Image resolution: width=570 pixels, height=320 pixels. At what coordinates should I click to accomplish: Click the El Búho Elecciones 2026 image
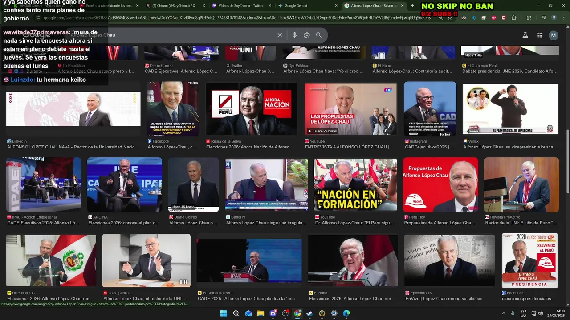353,260
